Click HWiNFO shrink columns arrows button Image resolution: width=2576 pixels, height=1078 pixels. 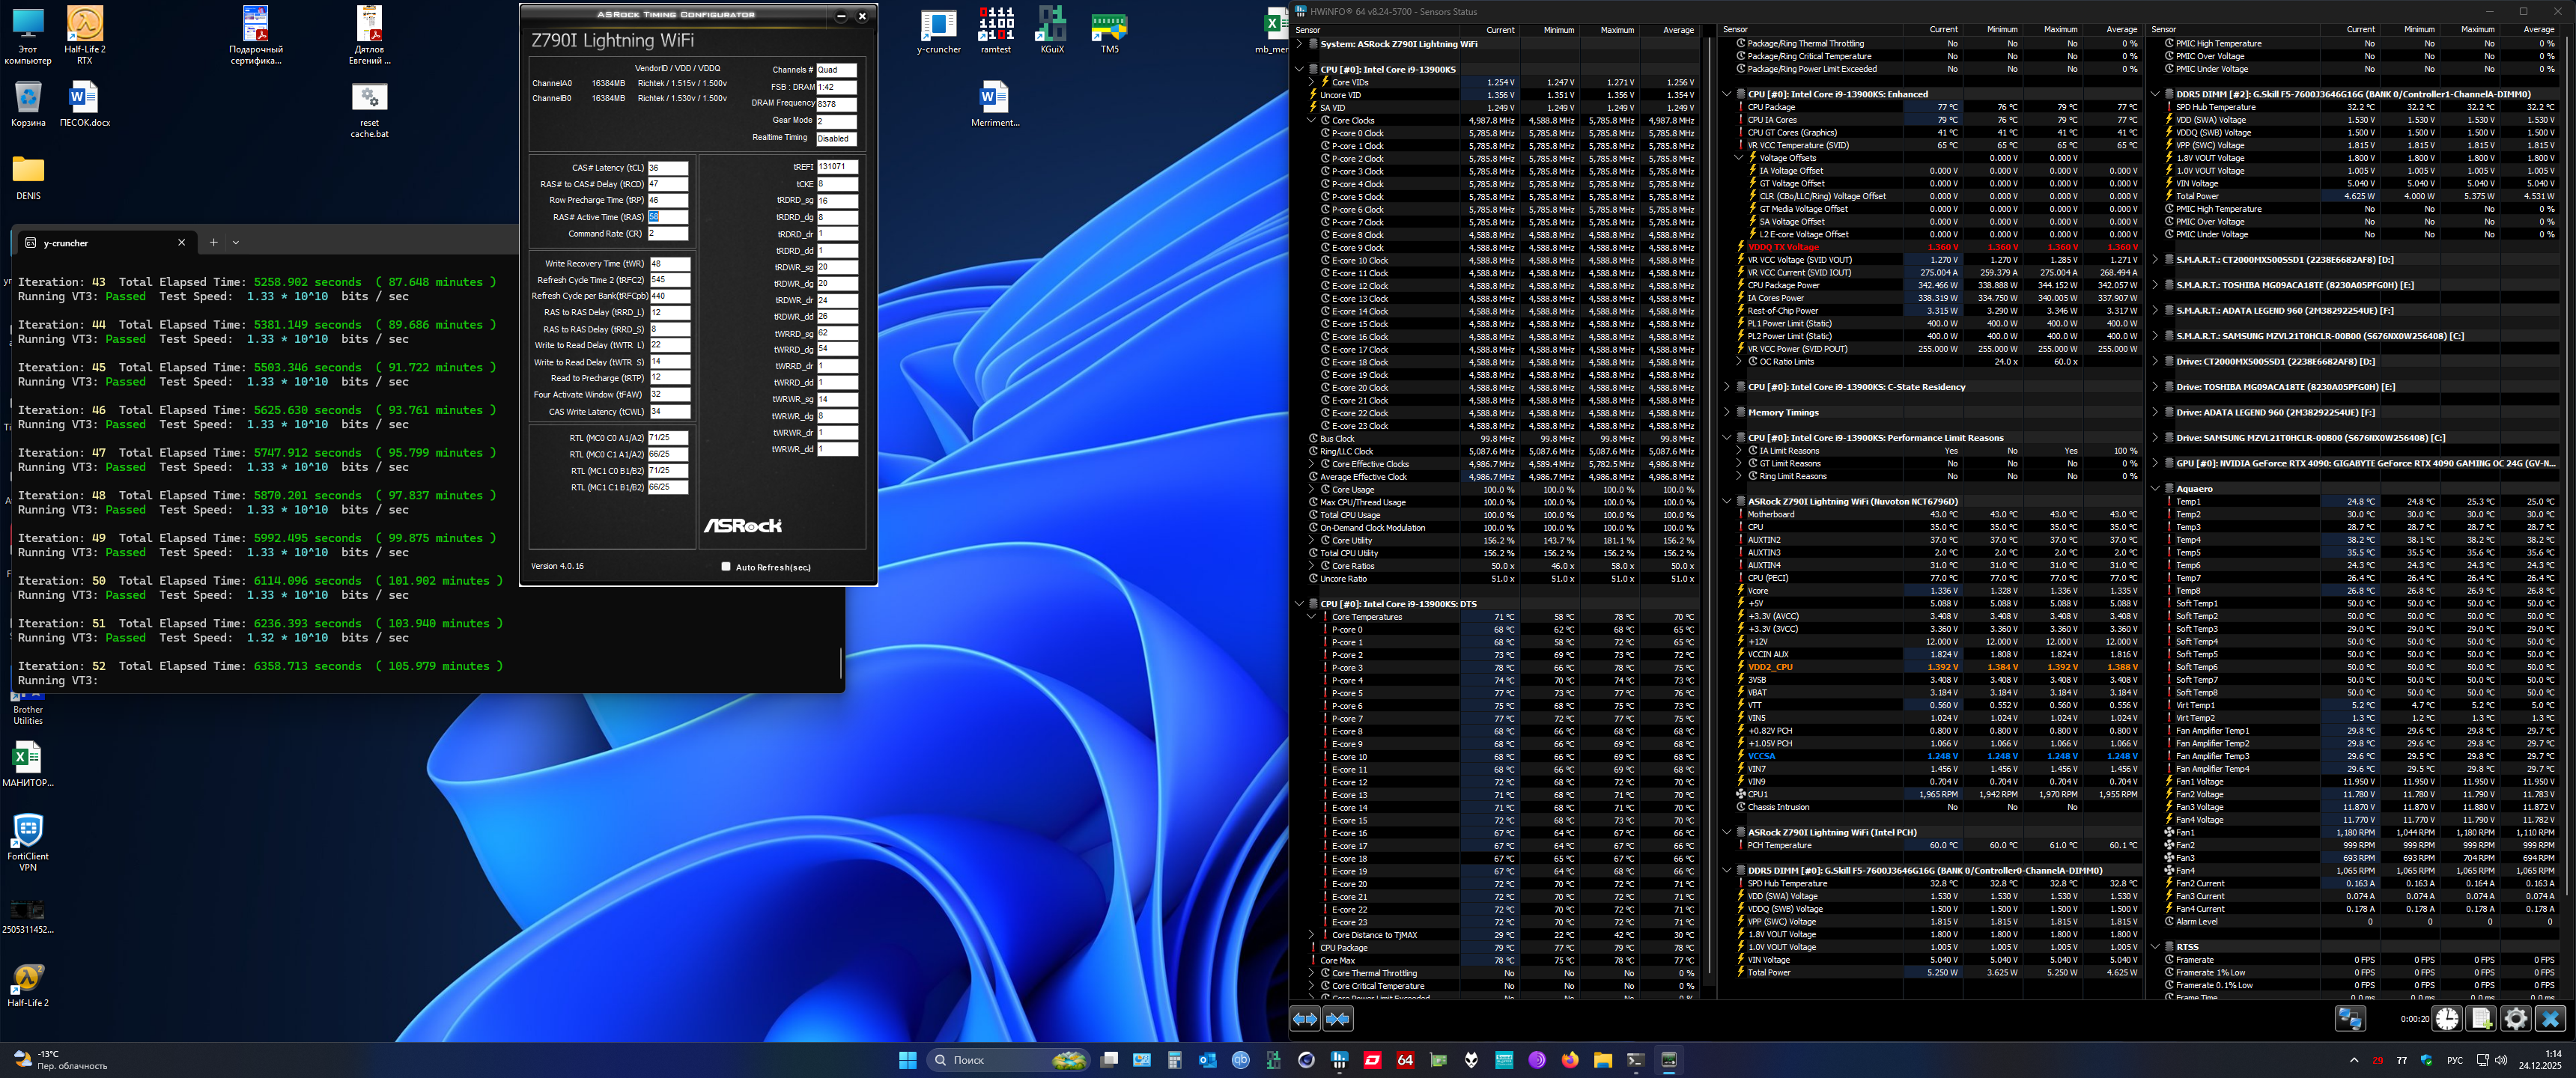(x=1338, y=1019)
